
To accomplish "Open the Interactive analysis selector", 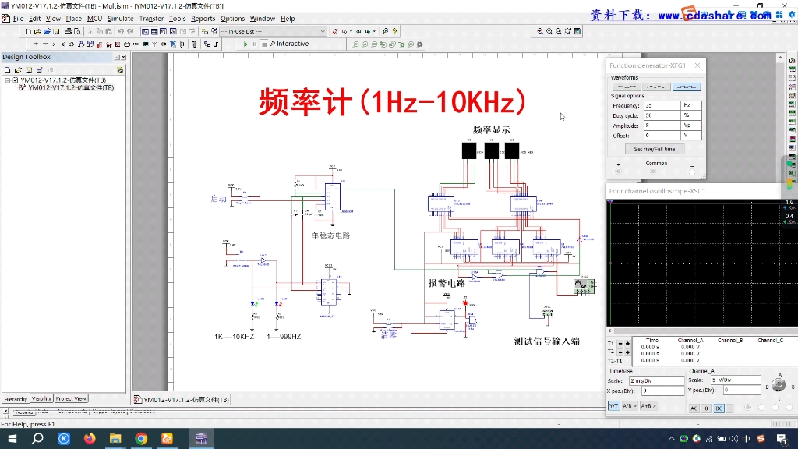I will [x=290, y=44].
